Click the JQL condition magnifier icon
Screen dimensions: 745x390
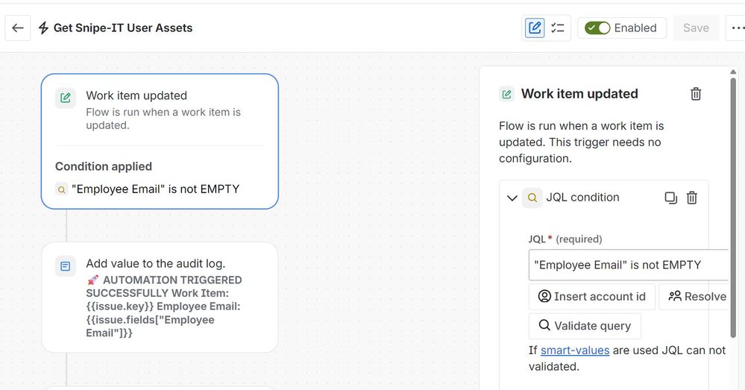532,198
